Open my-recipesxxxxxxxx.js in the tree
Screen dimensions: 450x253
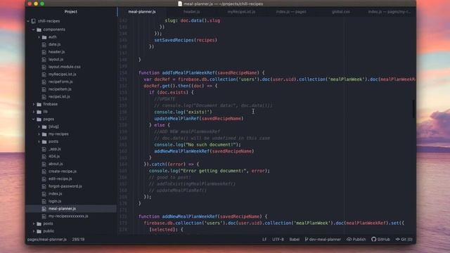coord(68,216)
